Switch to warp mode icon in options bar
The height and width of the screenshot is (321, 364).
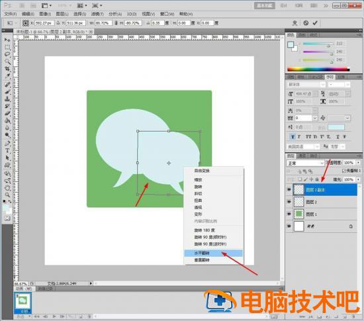point(295,23)
